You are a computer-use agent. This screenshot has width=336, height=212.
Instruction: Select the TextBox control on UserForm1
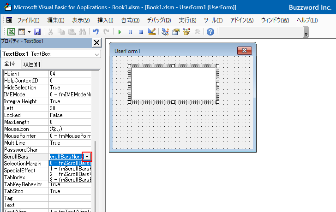(x=174, y=84)
